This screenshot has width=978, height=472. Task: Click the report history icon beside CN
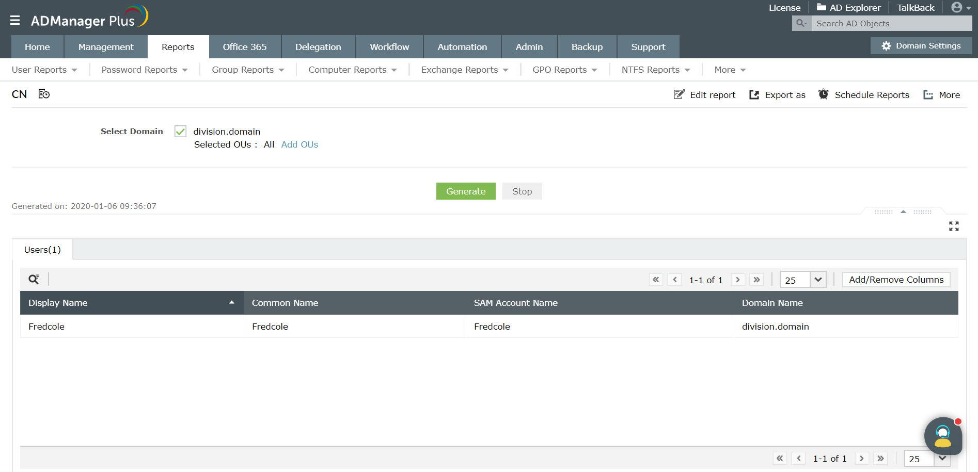pyautogui.click(x=44, y=94)
